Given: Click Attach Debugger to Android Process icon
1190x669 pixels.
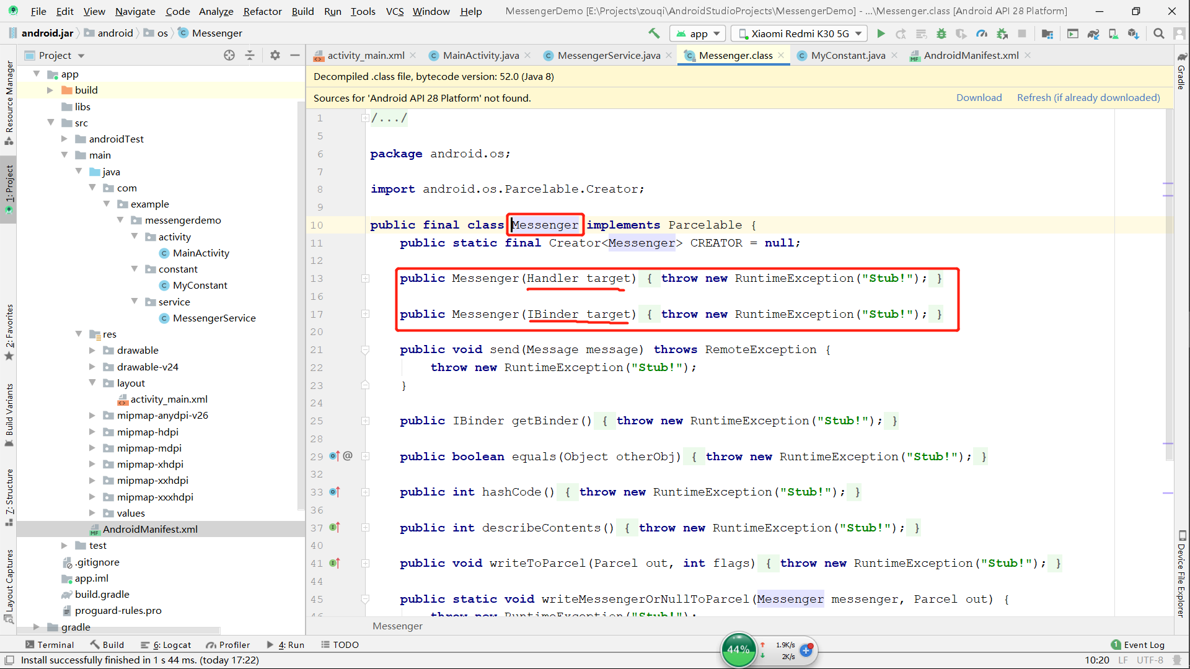Looking at the screenshot, I should pyautogui.click(x=1002, y=33).
